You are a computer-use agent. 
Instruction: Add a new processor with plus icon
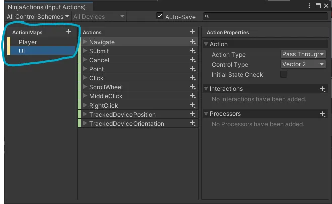(323, 114)
